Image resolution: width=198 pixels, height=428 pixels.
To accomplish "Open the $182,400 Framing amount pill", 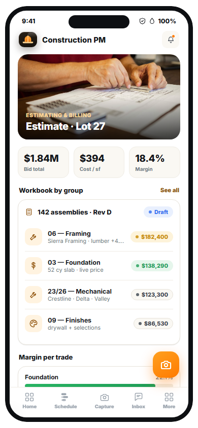I will coord(152,237).
